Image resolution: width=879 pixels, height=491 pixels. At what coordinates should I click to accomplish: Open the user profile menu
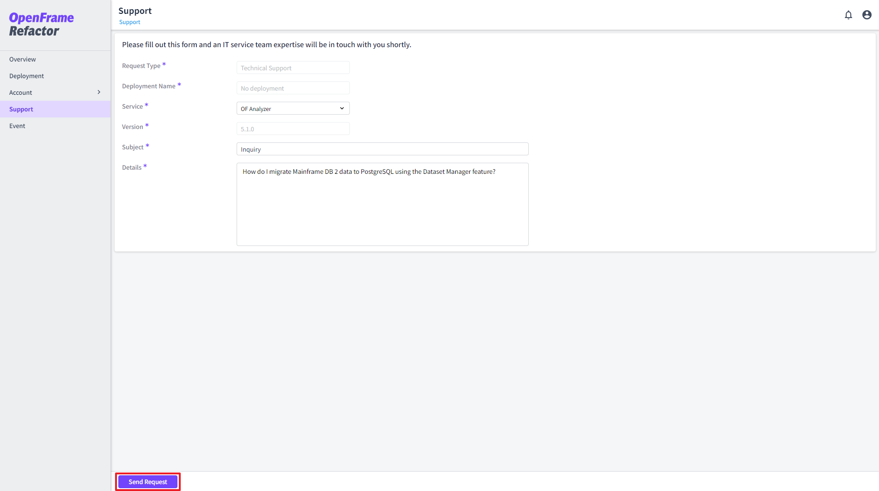click(x=866, y=15)
